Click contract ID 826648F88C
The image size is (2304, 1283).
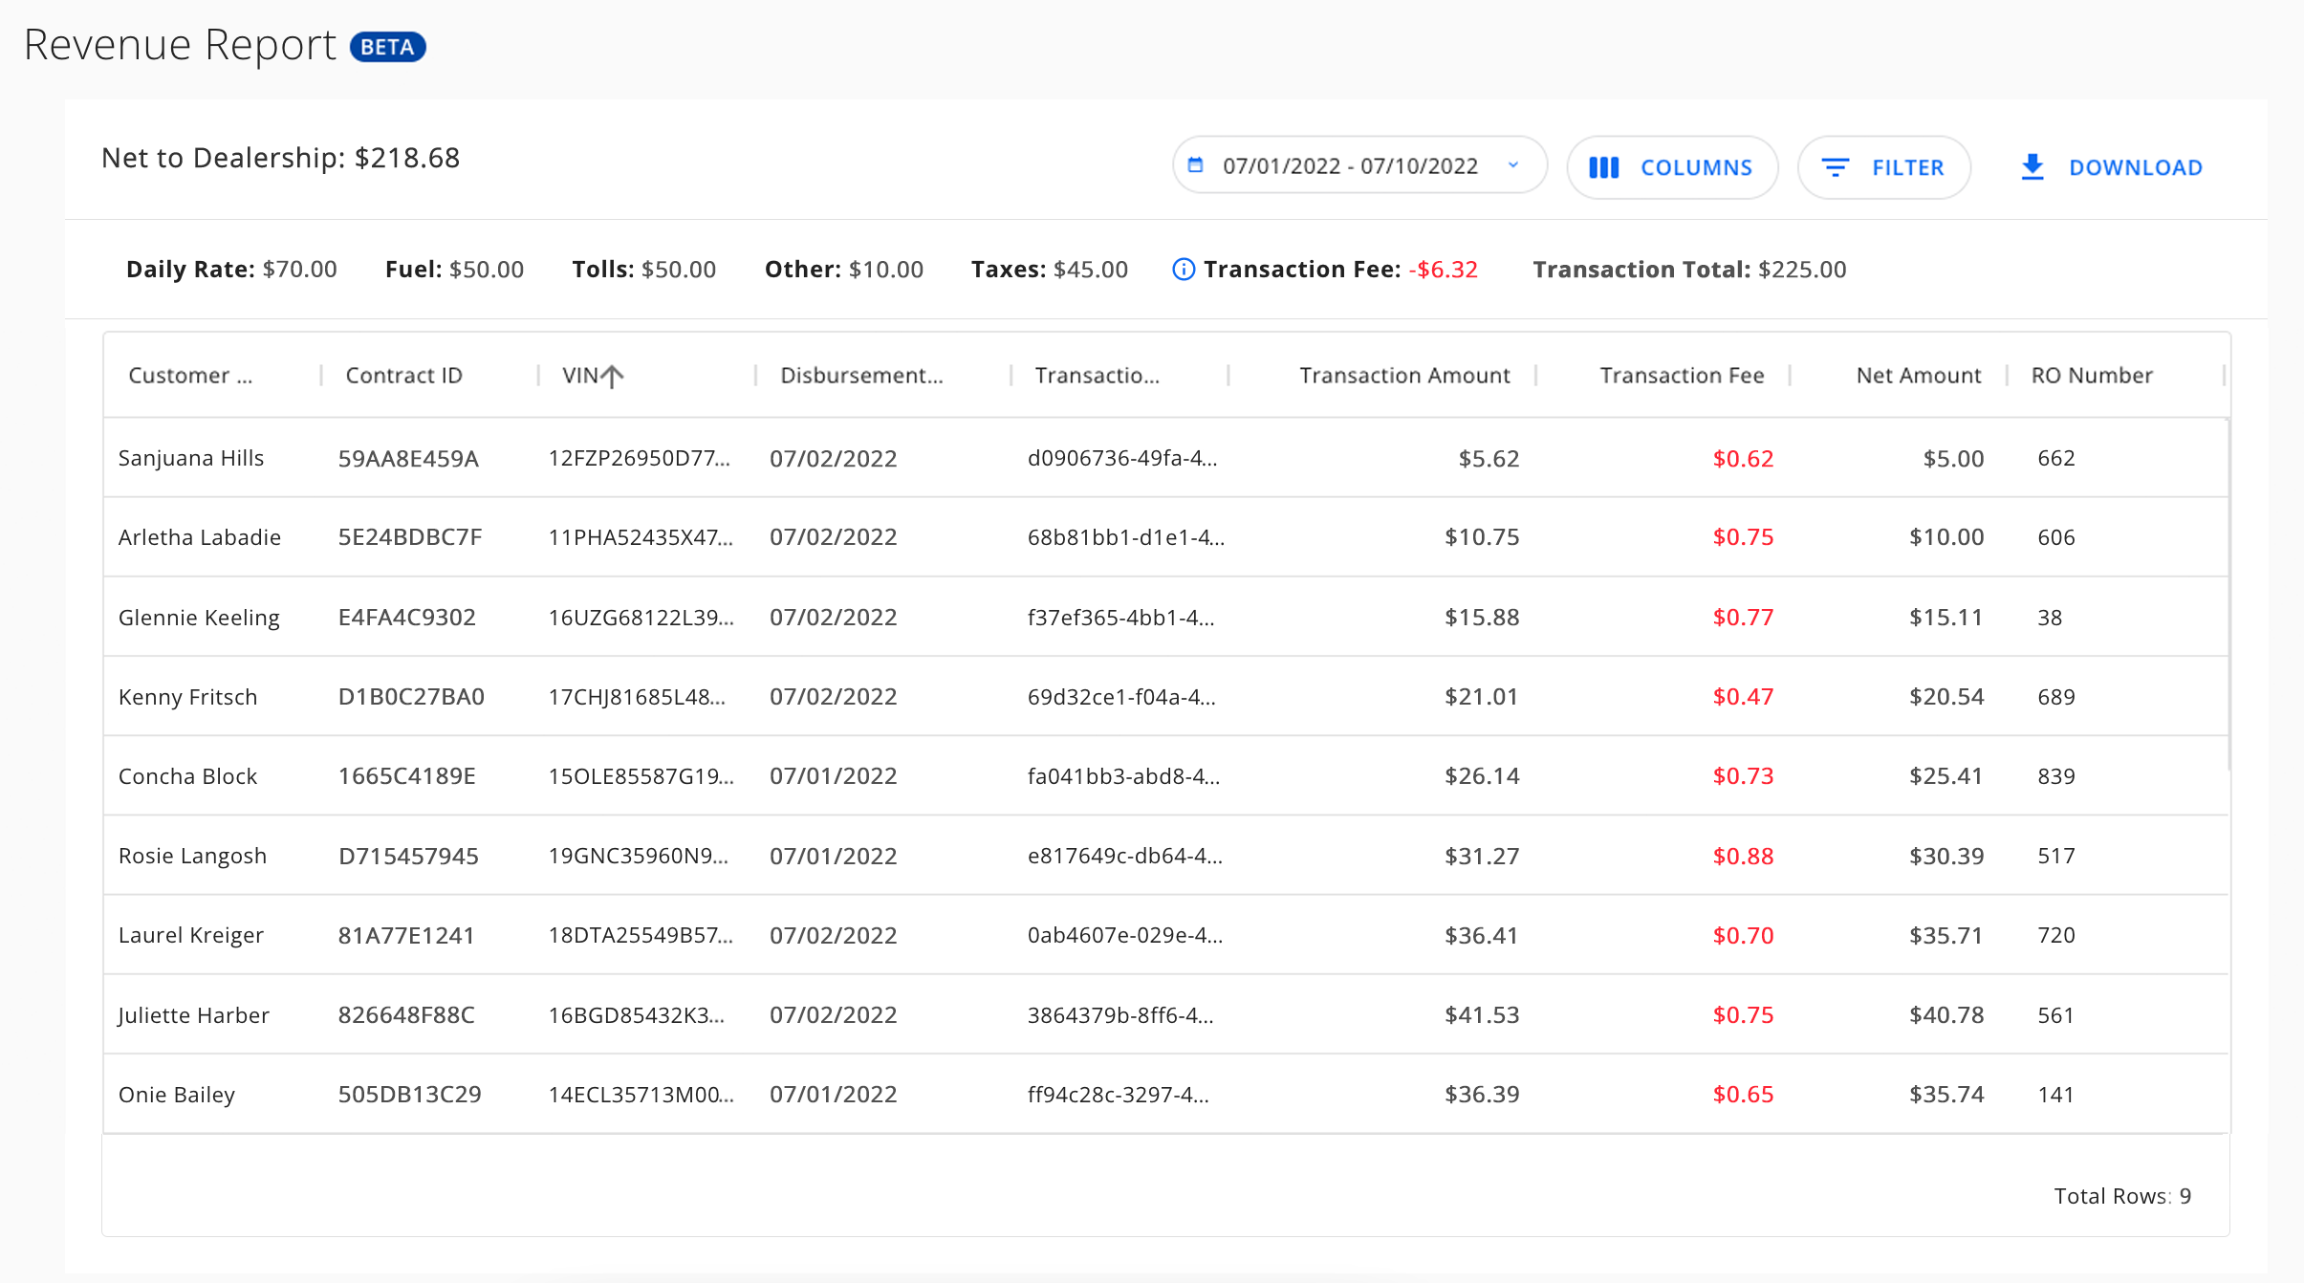406,1015
